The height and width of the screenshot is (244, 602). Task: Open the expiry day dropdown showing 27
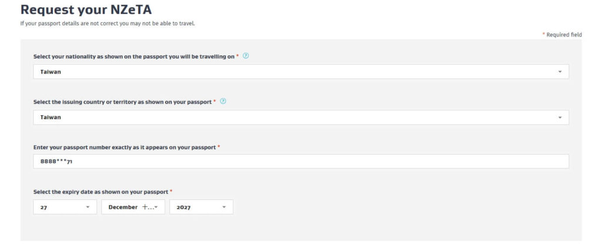(62, 207)
